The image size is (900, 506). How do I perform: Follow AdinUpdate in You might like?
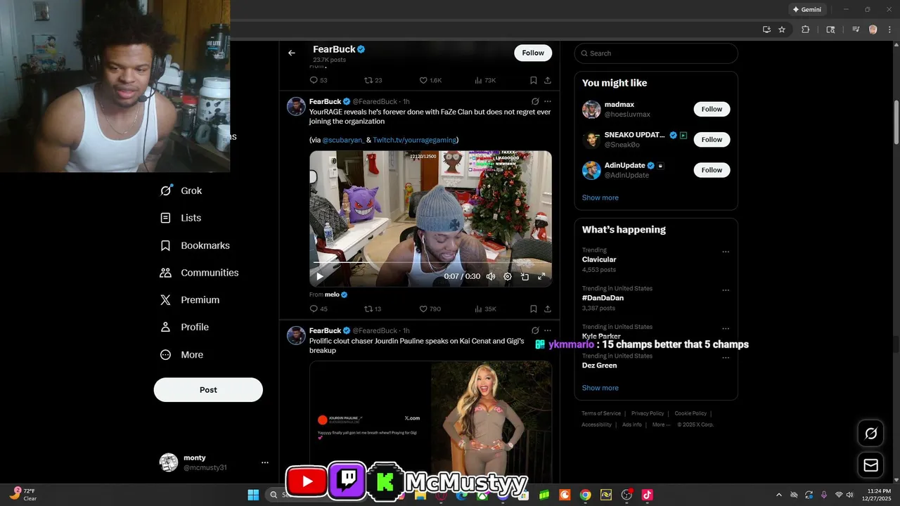(712, 170)
